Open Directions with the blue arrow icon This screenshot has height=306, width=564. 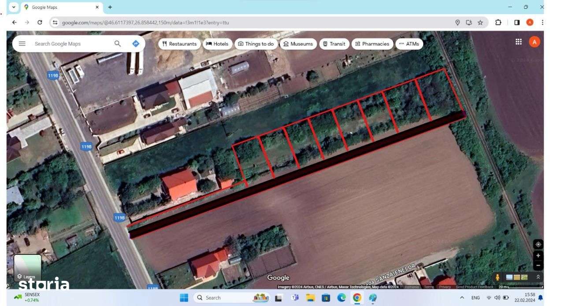(x=136, y=44)
